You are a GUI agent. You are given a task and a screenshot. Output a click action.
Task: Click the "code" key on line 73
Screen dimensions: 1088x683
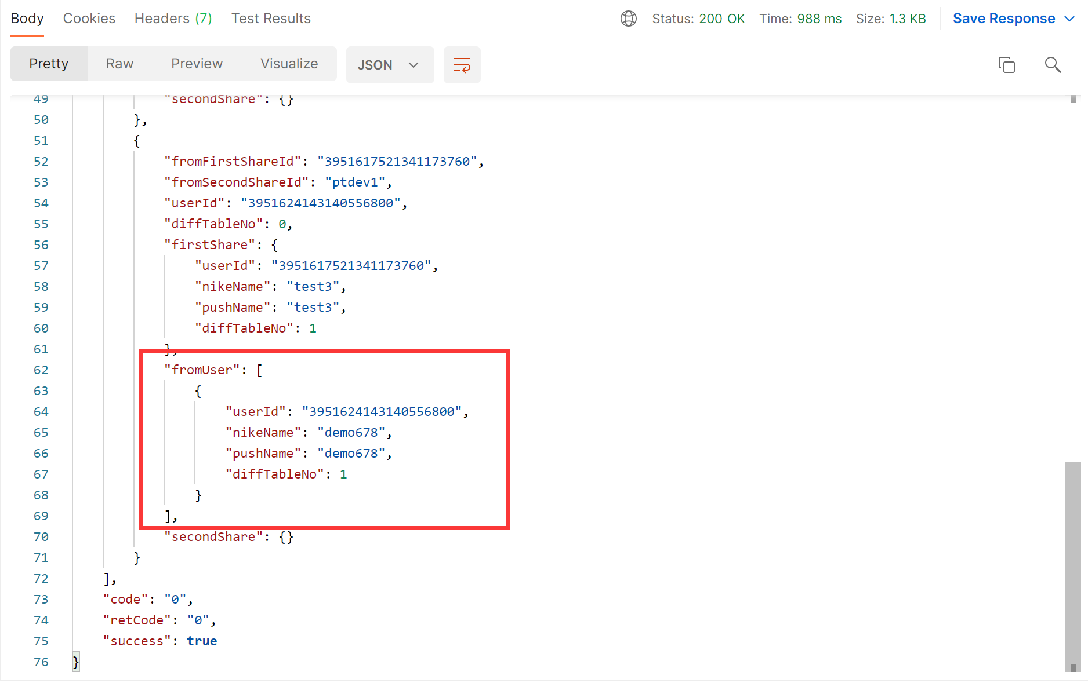[126, 599]
